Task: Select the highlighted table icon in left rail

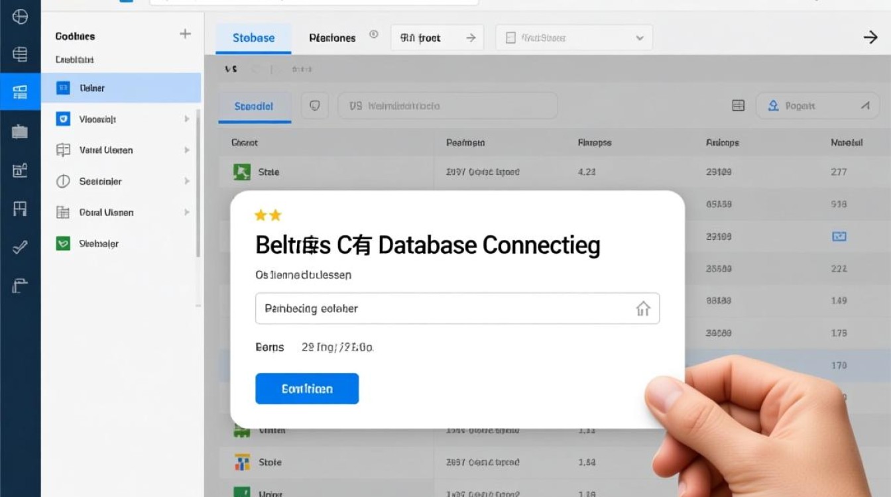Action: tap(20, 91)
